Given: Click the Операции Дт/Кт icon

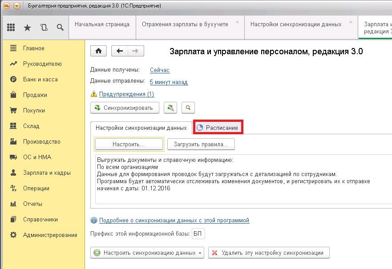Looking at the screenshot, I should tap(13, 188).
